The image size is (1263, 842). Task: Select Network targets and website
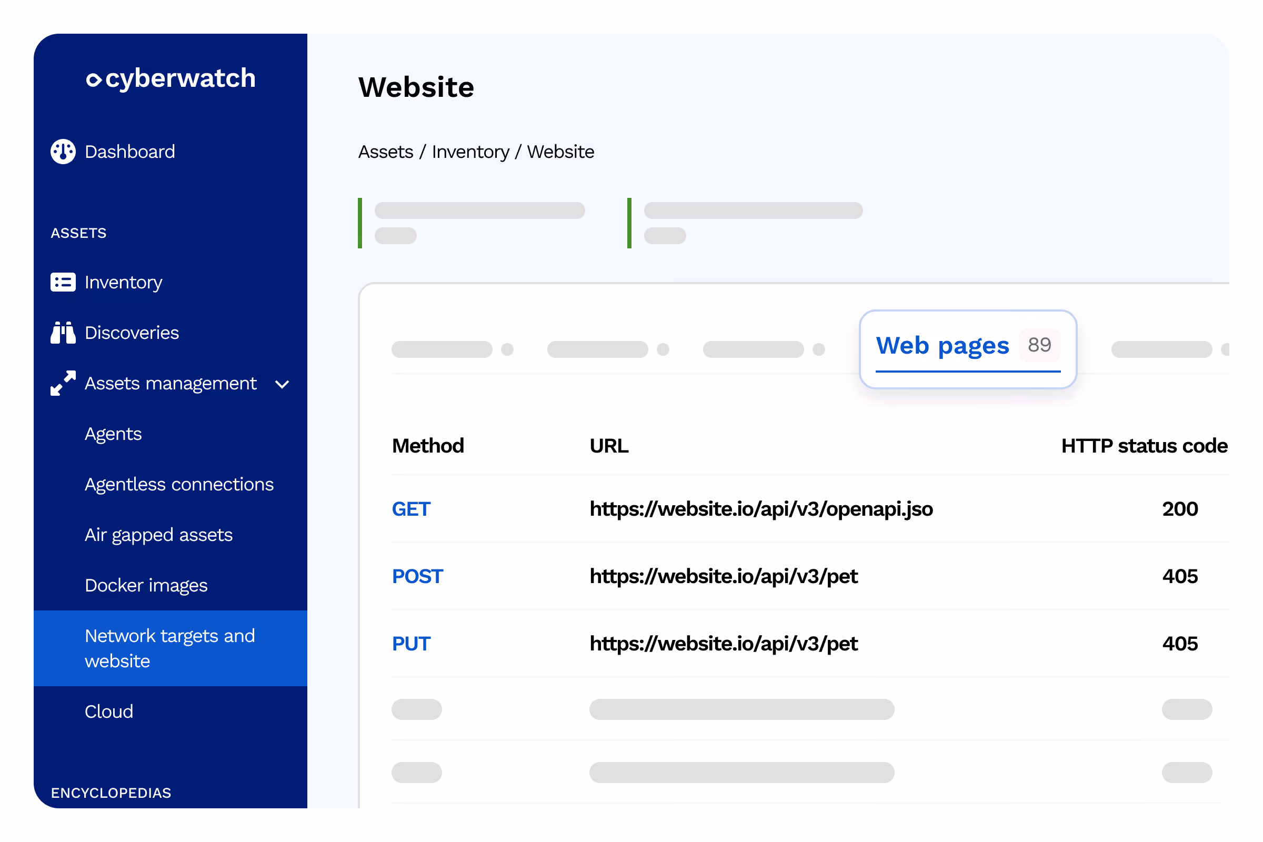point(170,648)
